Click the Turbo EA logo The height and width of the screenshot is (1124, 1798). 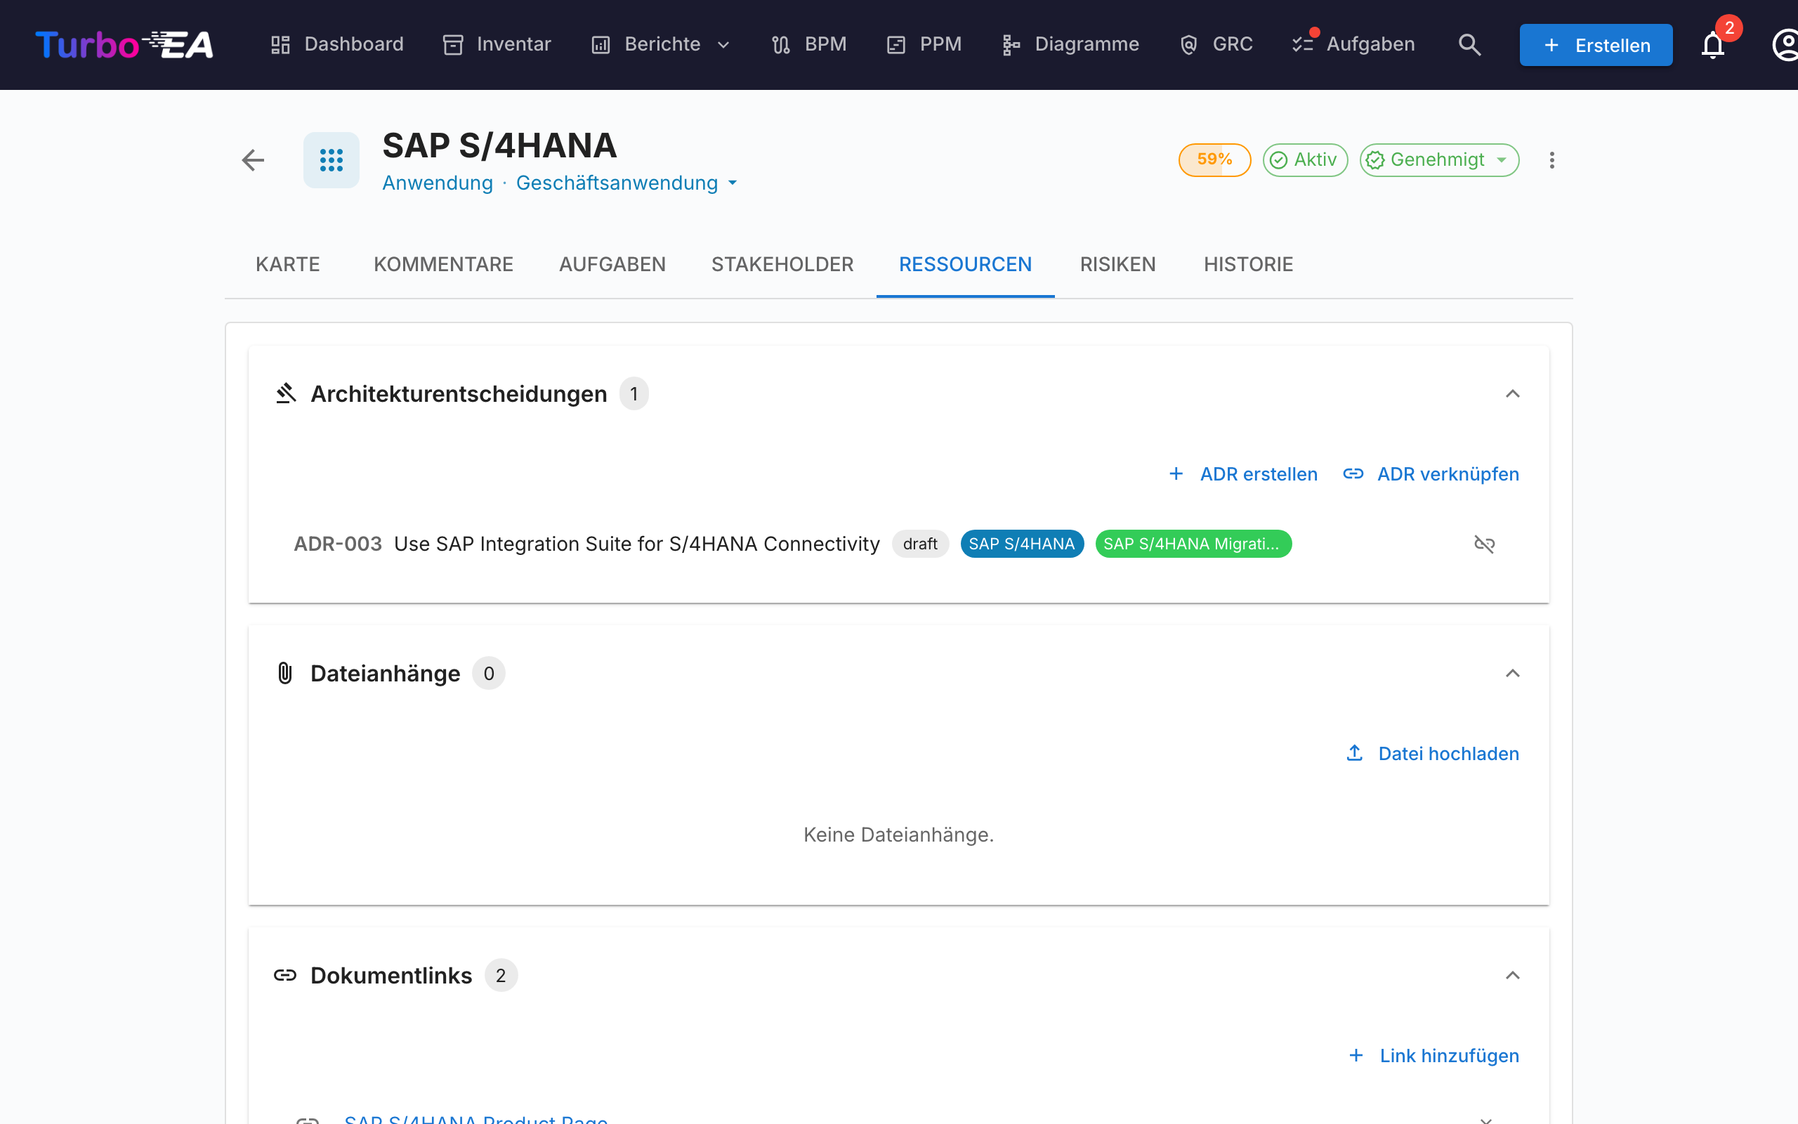tap(125, 44)
